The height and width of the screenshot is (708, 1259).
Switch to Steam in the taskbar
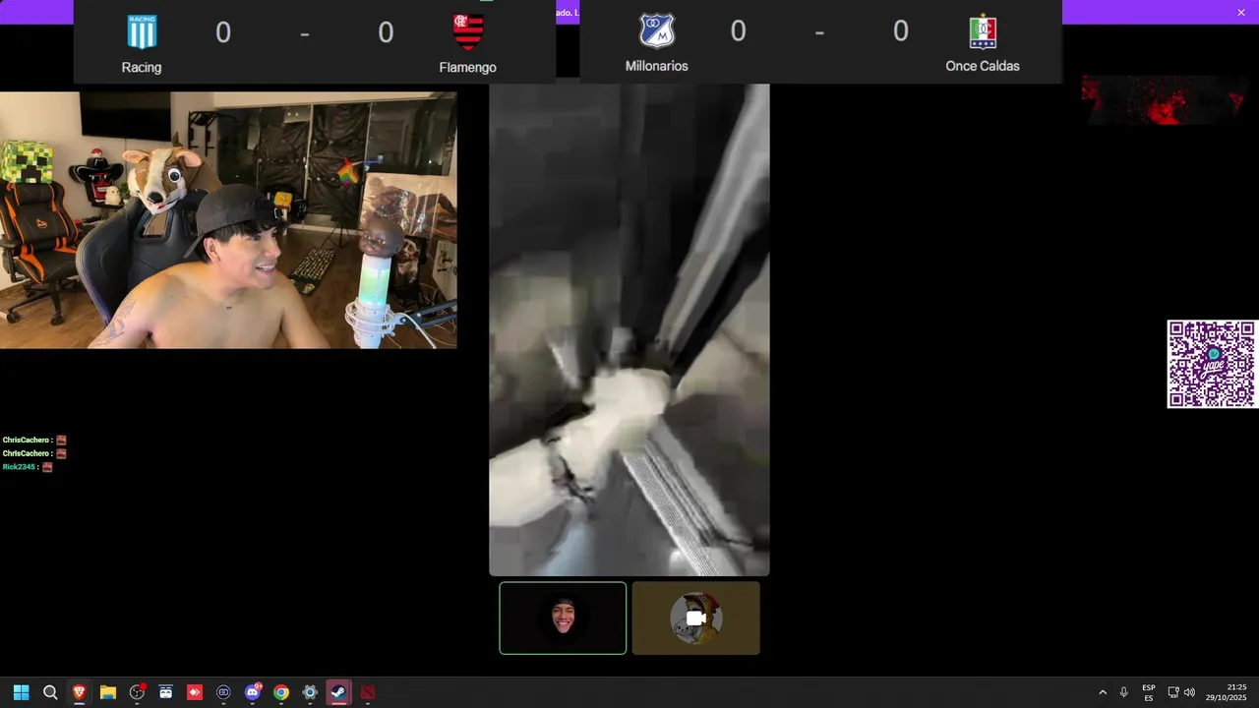[x=338, y=692]
